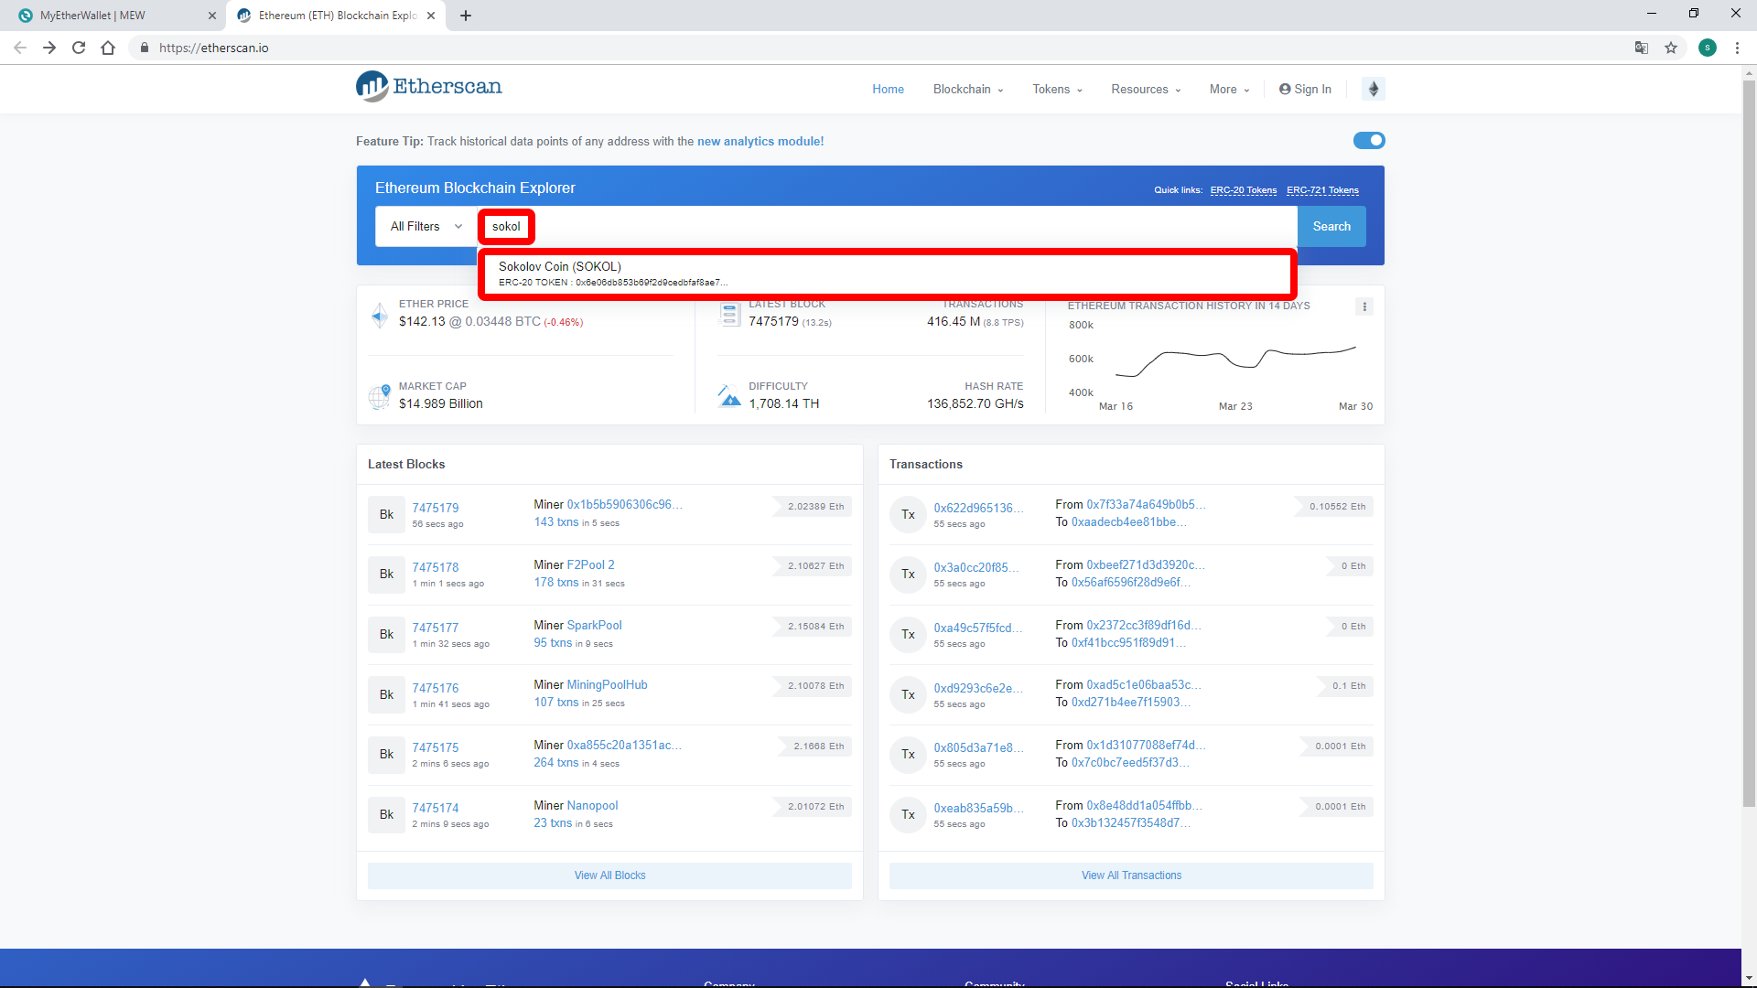Open miner F2Pool 2 link

pyautogui.click(x=591, y=565)
